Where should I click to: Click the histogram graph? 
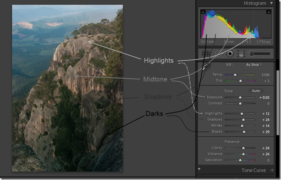tap(236, 24)
